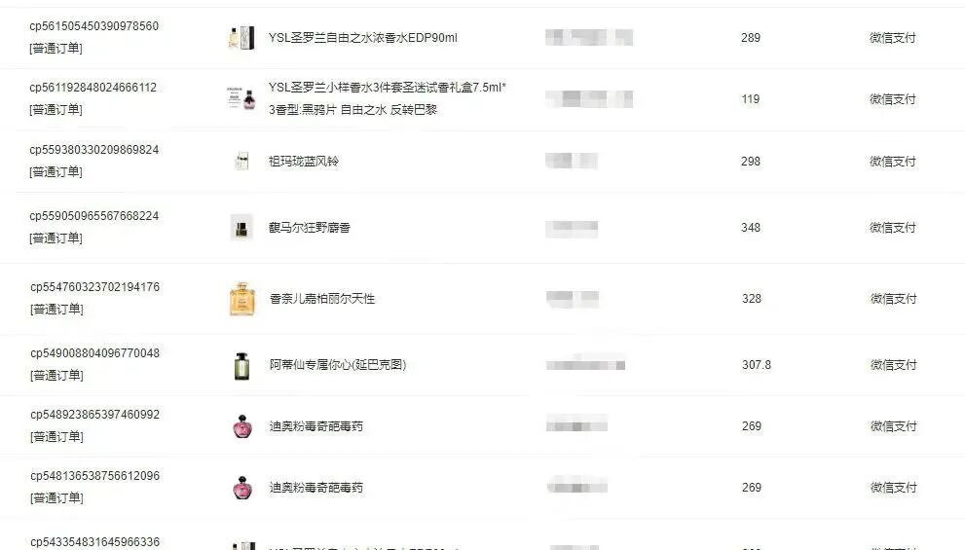Viewport: 965px width, 550px height.
Task: Click 微信支付 in the 馥马尔狂野麝香 row
Action: coord(892,228)
